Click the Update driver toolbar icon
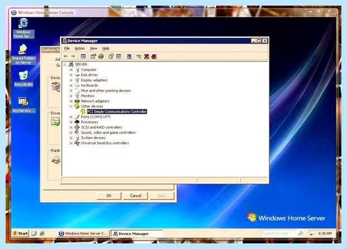 139,56
